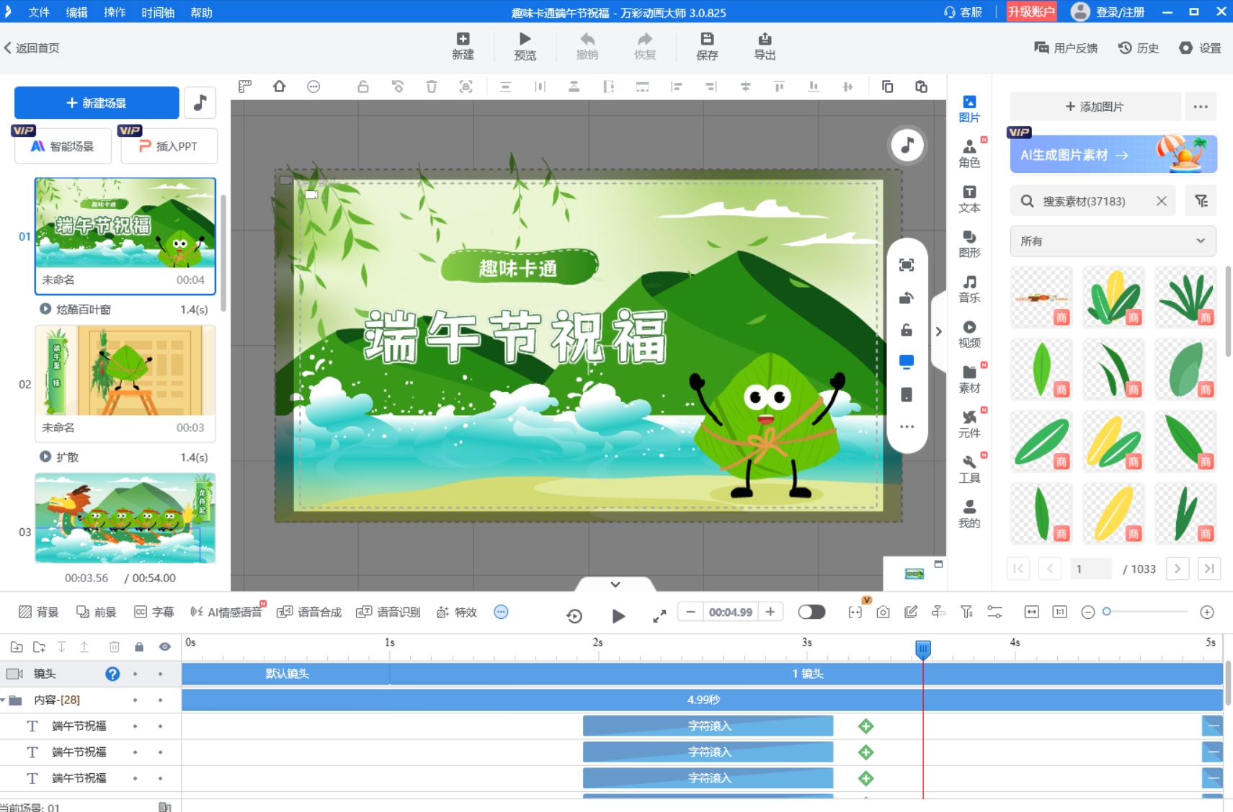Open the 背景 (background) tool

click(x=35, y=612)
